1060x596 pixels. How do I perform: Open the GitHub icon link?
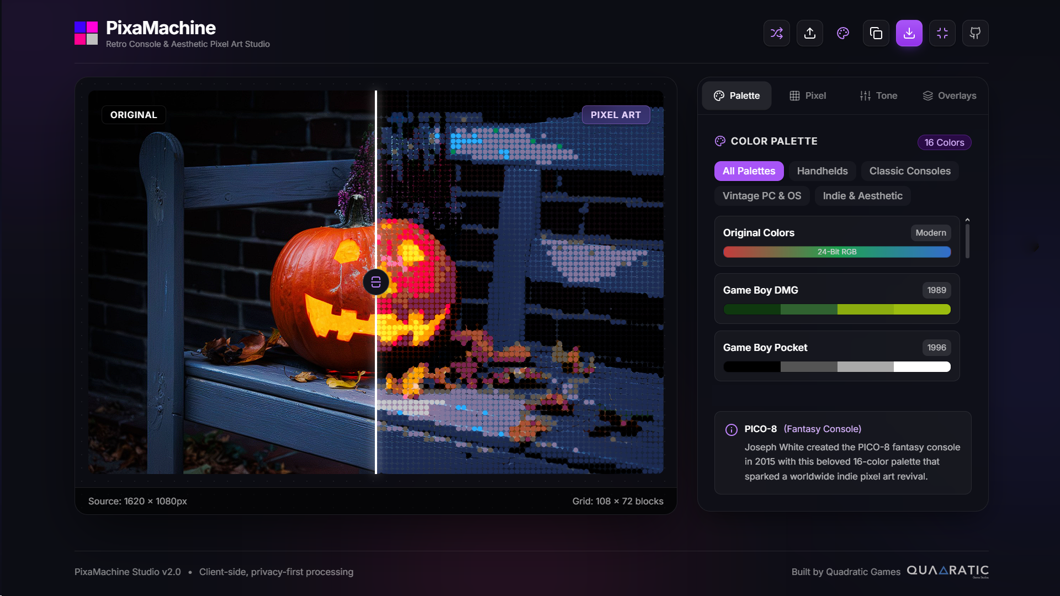coord(975,33)
